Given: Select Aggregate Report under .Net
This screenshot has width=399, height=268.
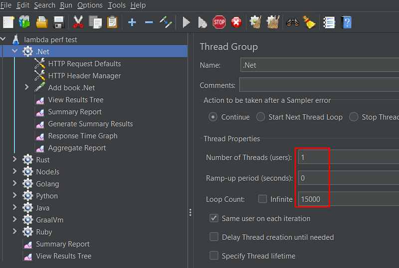Looking at the screenshot, I should pos(77,148).
